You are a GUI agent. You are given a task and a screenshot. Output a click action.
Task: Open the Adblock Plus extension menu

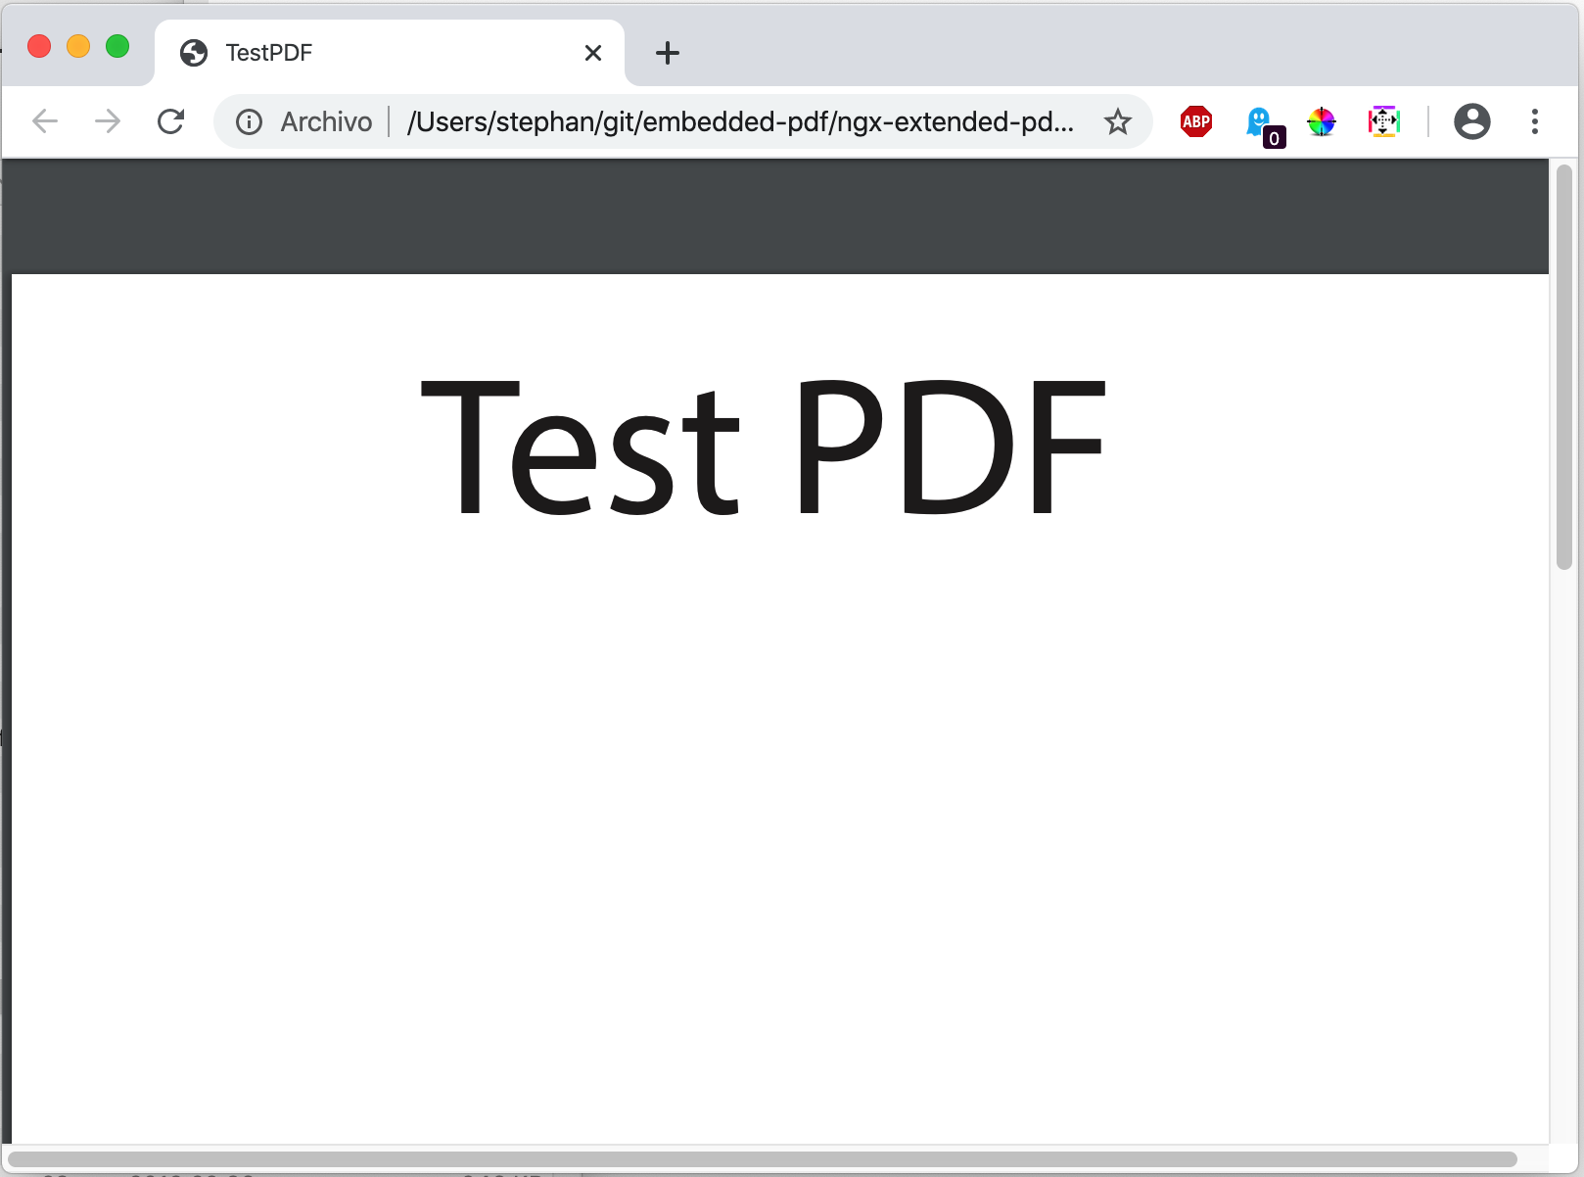1195,121
